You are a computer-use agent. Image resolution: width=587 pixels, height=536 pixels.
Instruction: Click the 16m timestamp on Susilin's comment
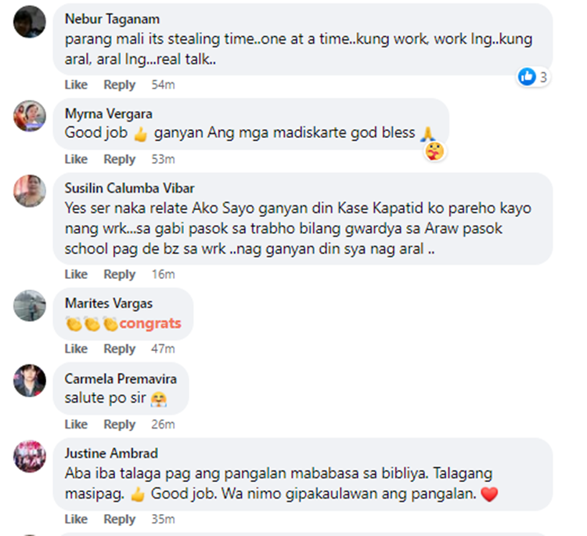(x=163, y=274)
